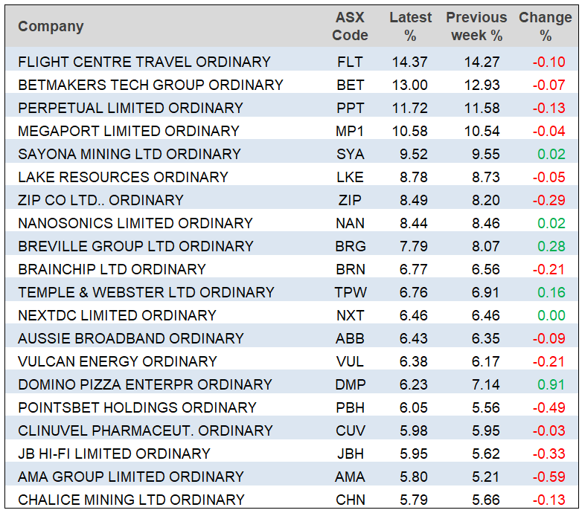Viewport: 582px width, 513px height.
Task: Click Breville Group change value 0.28
Action: click(550, 246)
